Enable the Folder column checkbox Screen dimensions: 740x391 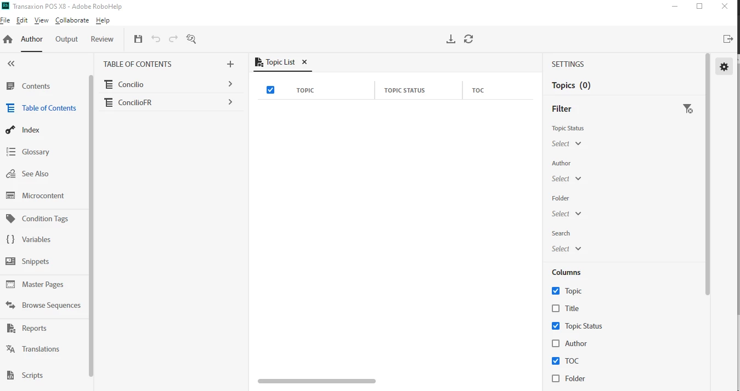coord(556,378)
